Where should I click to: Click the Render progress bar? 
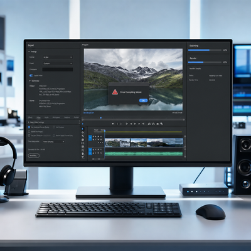205,62
